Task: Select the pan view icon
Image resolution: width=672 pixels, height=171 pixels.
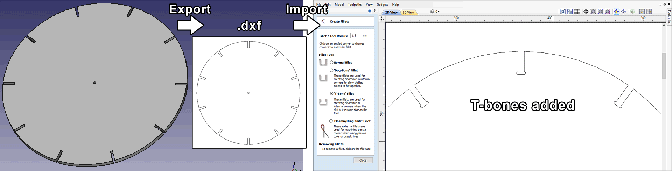Action: click(x=586, y=12)
